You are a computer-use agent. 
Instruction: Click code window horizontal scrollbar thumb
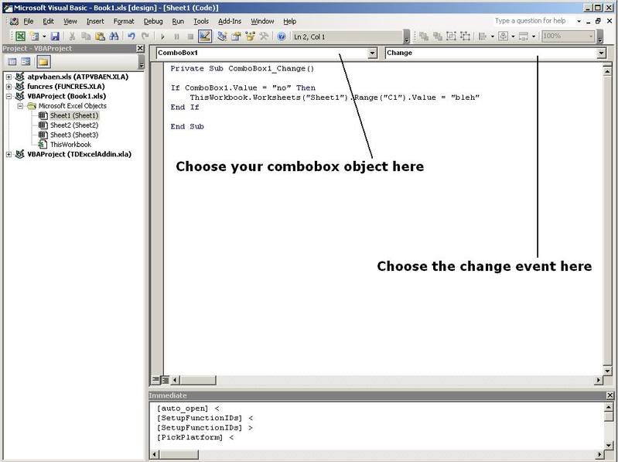pos(198,380)
